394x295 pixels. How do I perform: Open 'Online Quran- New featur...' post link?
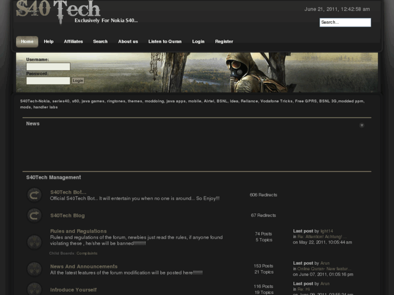325,269
